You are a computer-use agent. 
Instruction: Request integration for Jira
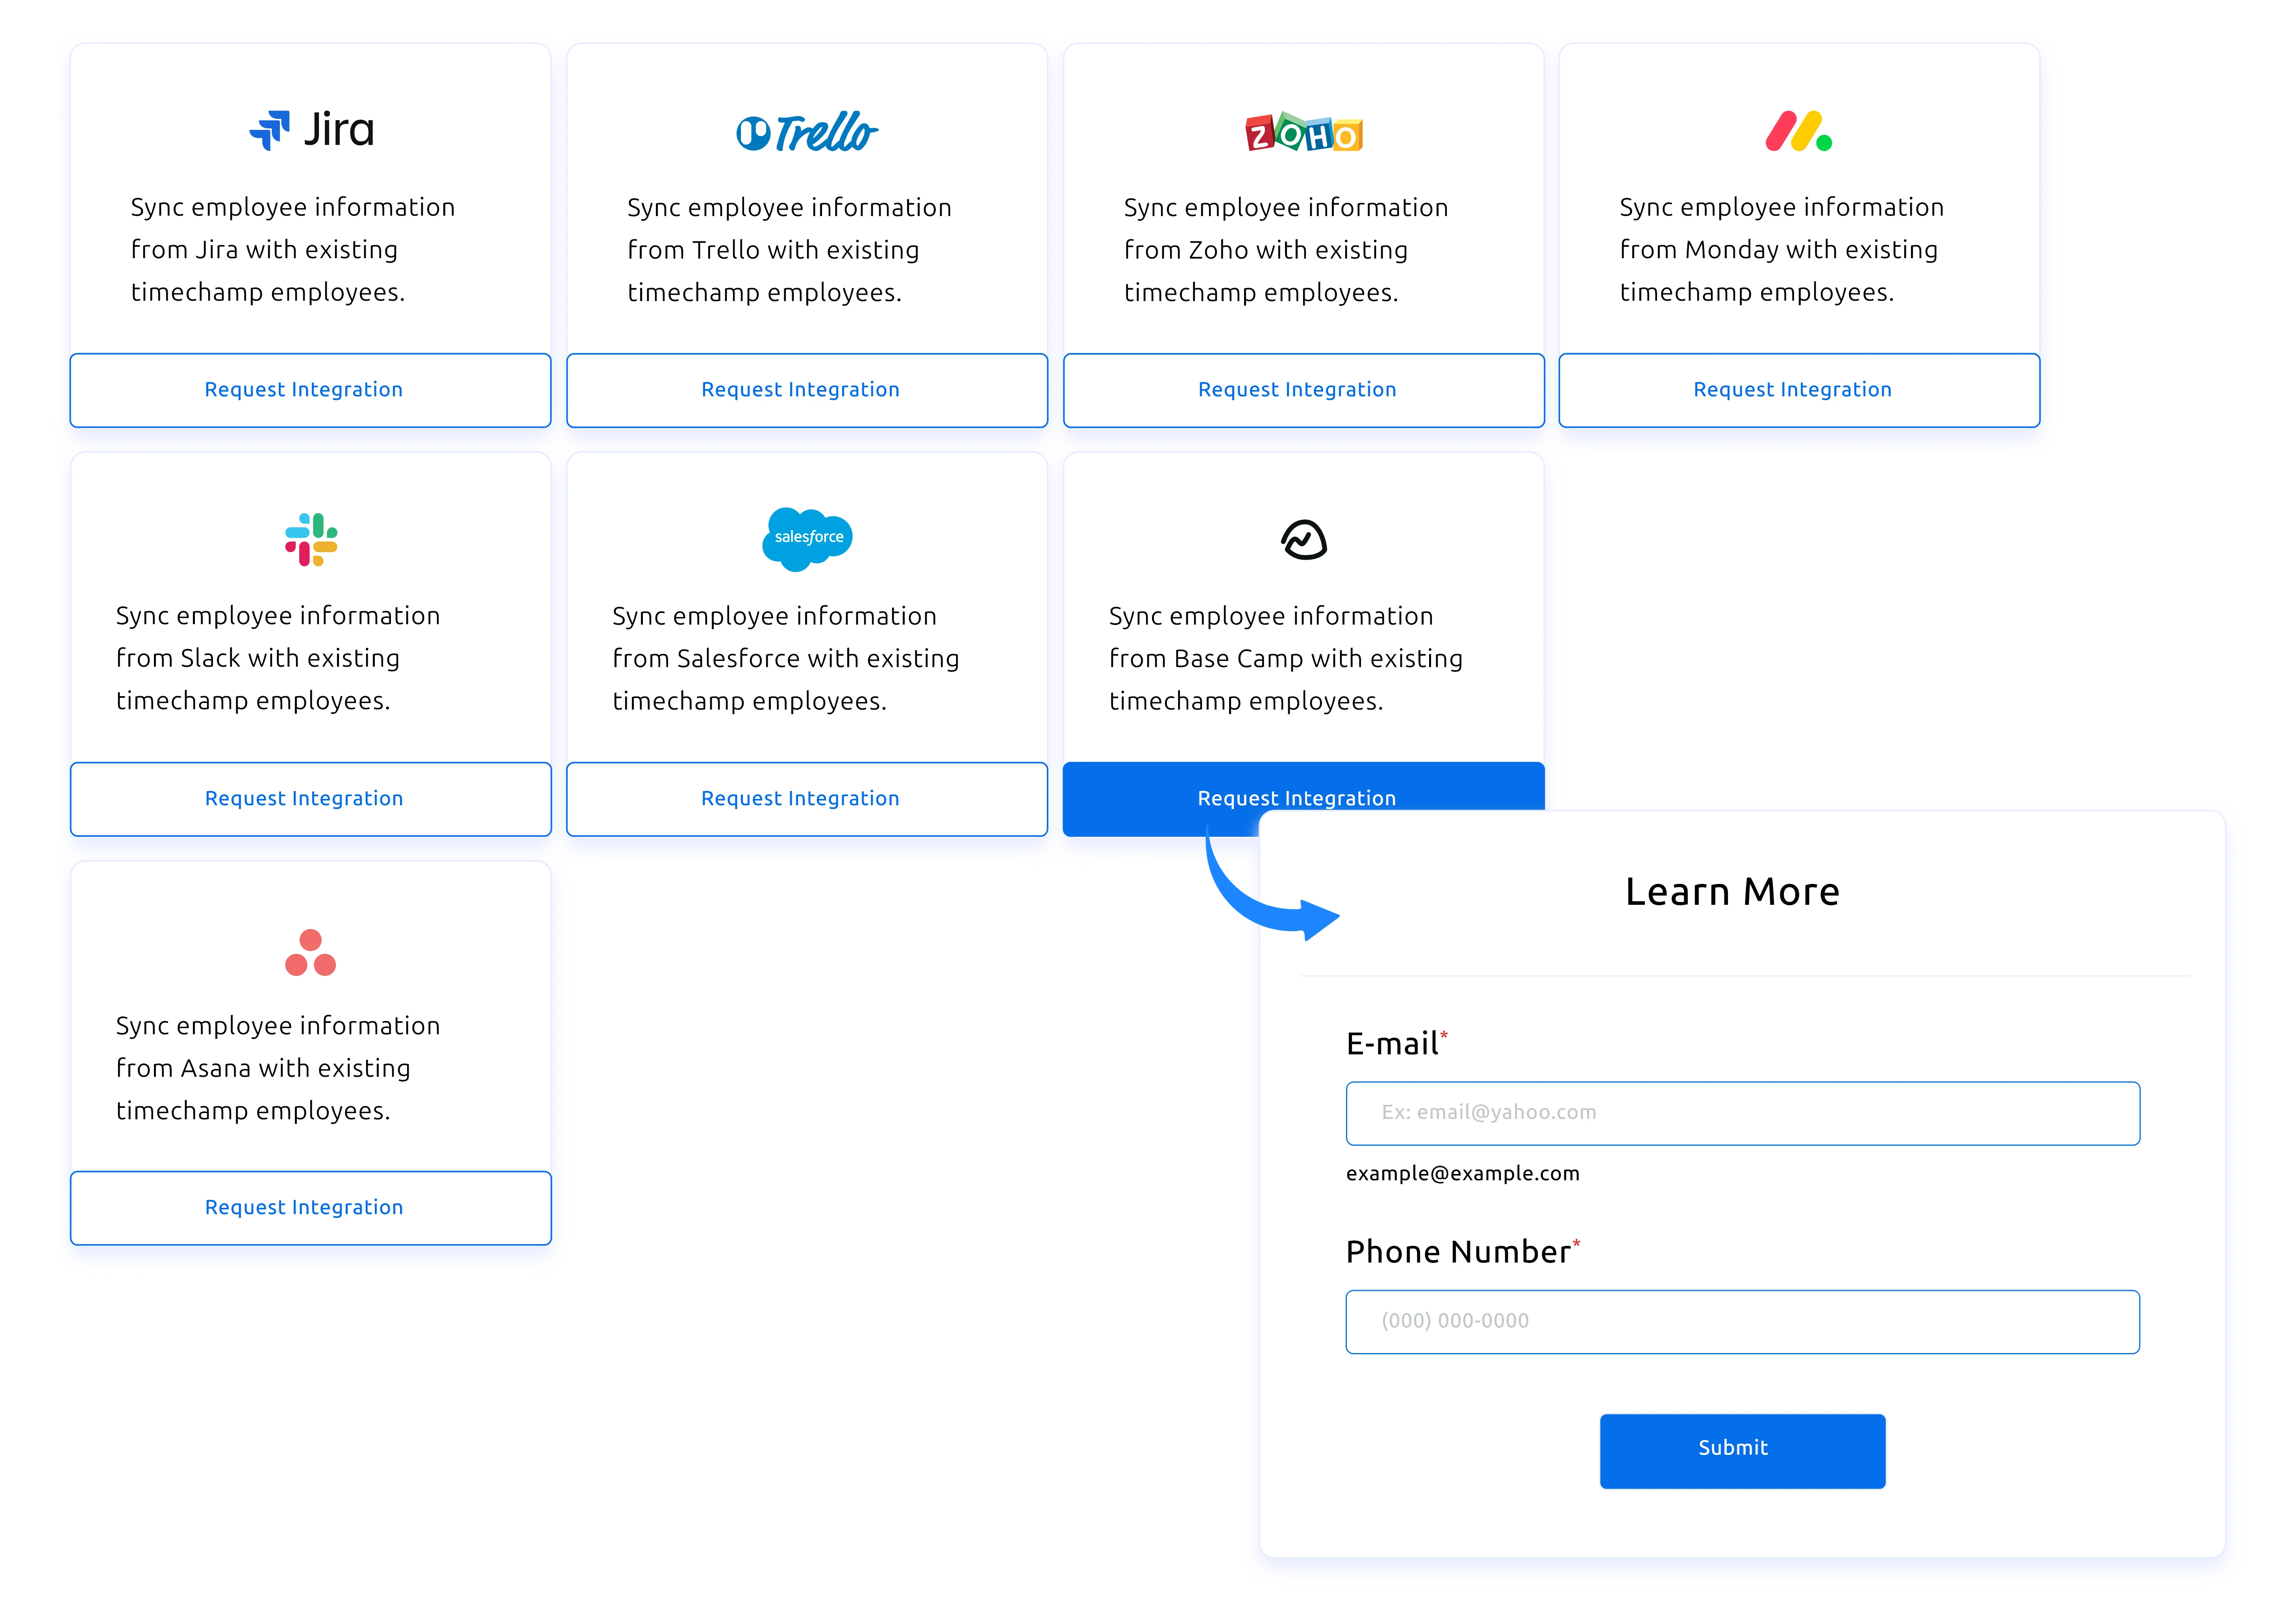310,390
